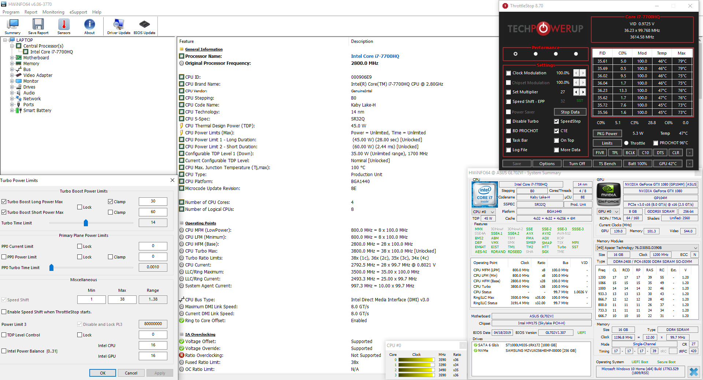The height and width of the screenshot is (380, 703).
Task: Select Ports node in tree
Action: click(29, 105)
